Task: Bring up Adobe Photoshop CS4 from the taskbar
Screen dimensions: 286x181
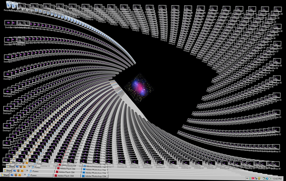Action: tap(95, 176)
